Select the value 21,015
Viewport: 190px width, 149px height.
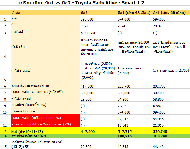[171, 124]
